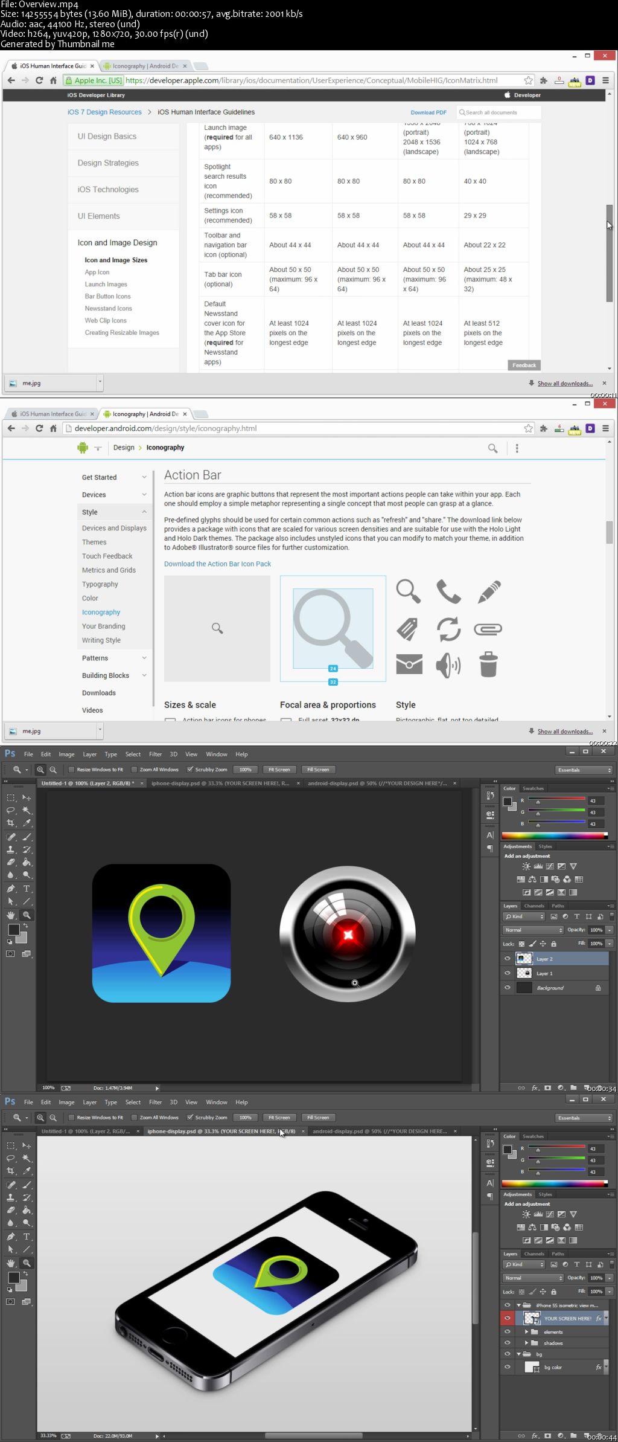
Task: Click Fill Screen button in the iphone-display Photoshop window
Action: click(318, 1118)
